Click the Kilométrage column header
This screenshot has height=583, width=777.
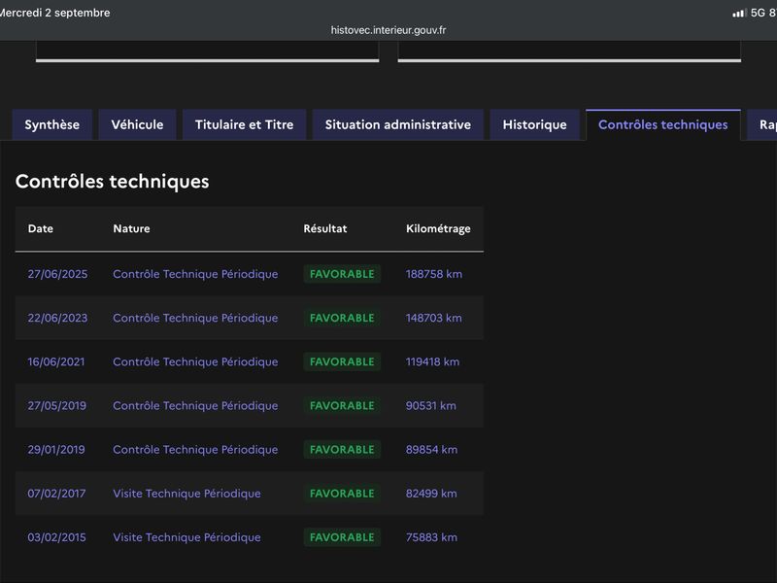[x=439, y=228]
